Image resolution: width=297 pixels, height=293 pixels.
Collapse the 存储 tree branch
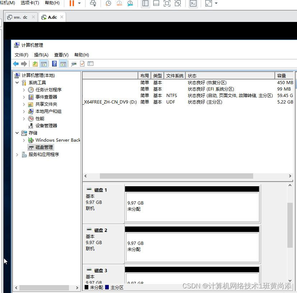[x=17, y=133]
